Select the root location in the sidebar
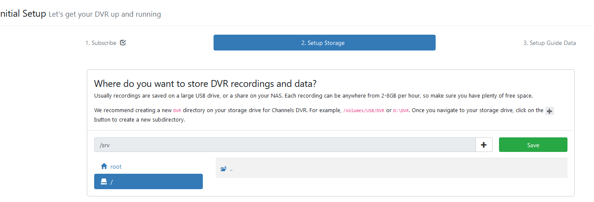 (x=116, y=166)
